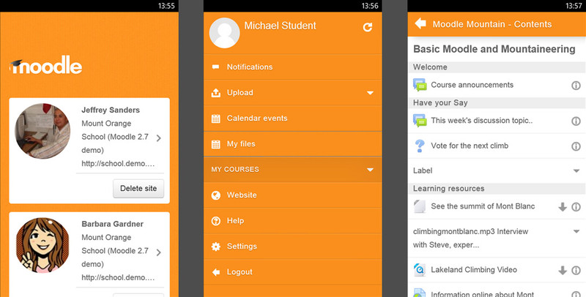Open My files menu item

(292, 144)
